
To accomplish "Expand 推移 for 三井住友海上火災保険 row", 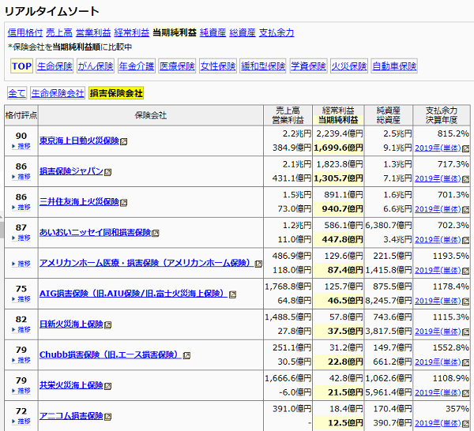I will tap(21, 207).
